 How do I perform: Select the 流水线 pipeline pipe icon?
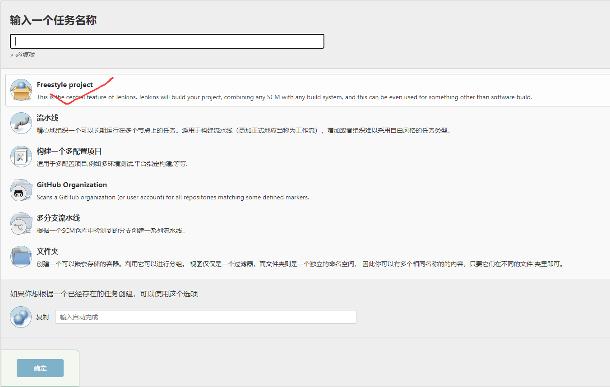pos(21,123)
